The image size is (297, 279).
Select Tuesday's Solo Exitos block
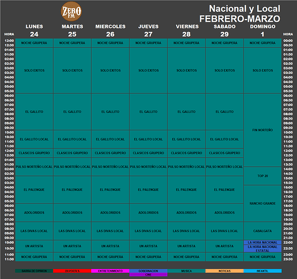coord(72,70)
